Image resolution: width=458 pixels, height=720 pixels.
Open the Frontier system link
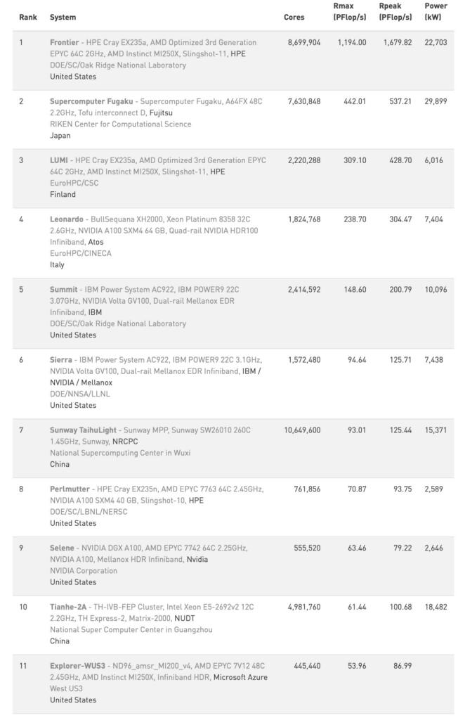(64, 42)
